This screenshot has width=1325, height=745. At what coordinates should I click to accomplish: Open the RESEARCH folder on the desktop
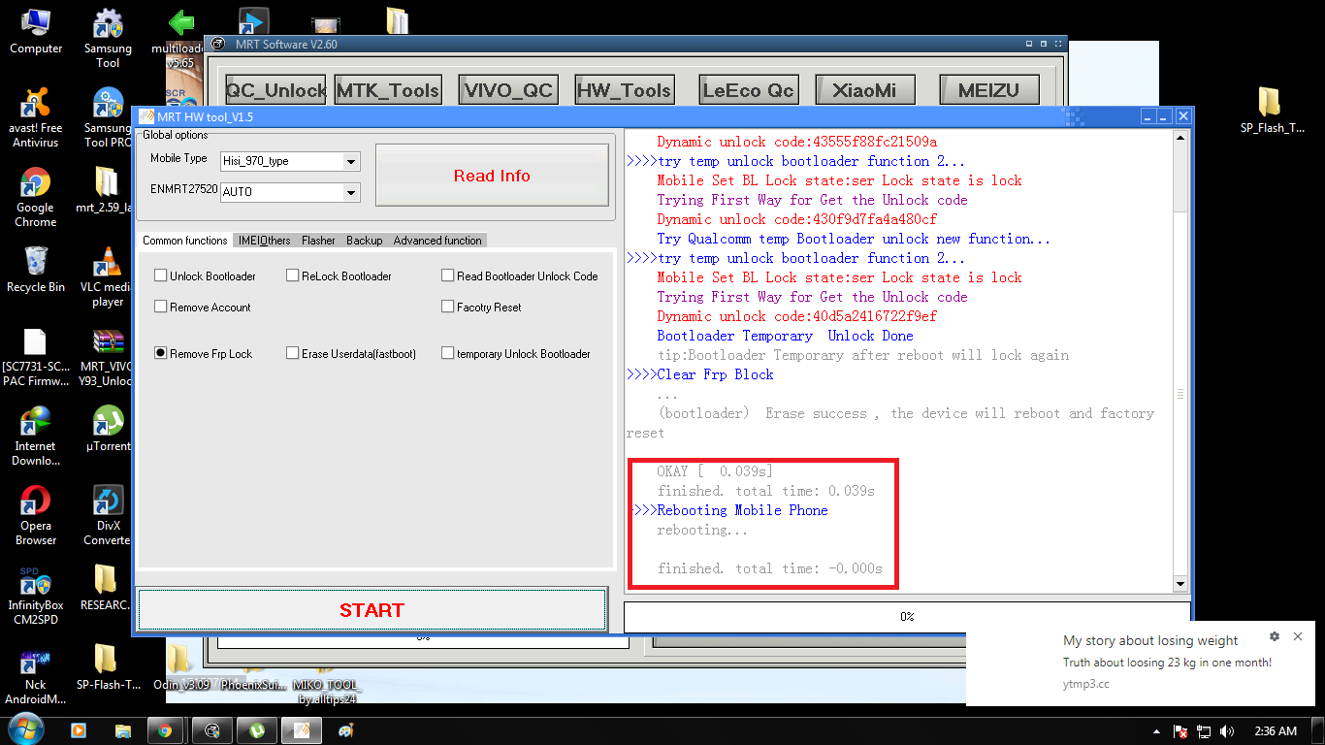click(106, 587)
